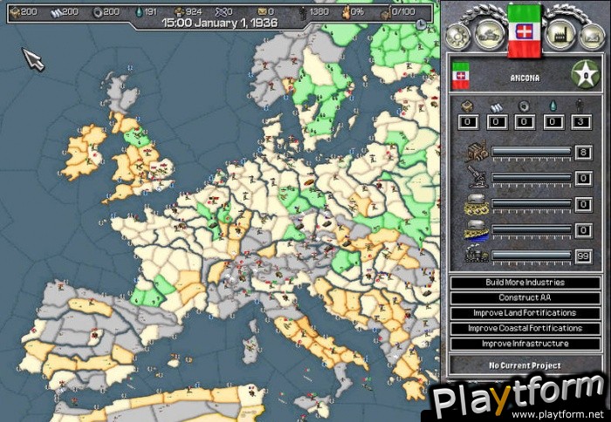The image size is (611, 422).
Task: Open the technology gear menu button
Action: [459, 37]
